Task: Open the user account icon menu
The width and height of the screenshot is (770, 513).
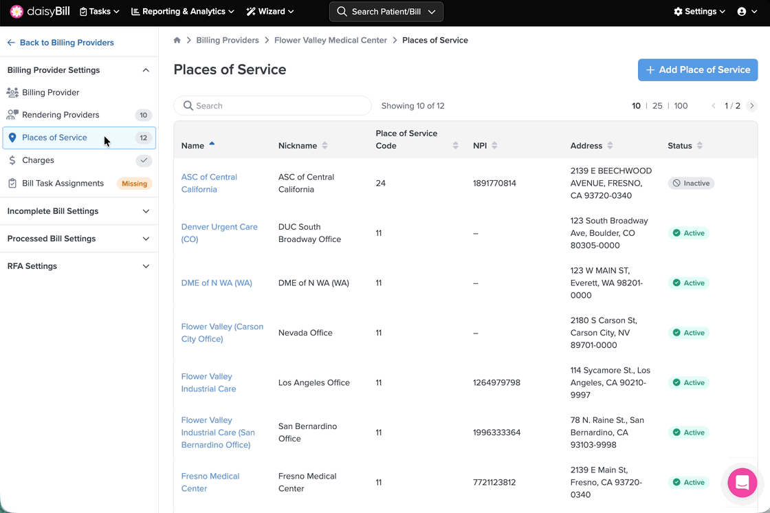Action: pos(746,12)
